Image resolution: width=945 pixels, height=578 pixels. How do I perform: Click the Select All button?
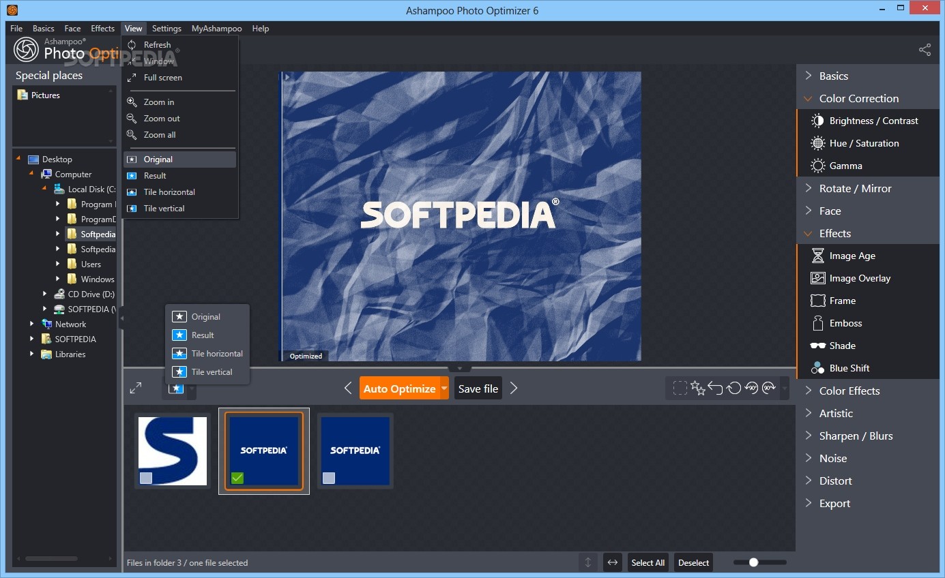[x=648, y=562]
